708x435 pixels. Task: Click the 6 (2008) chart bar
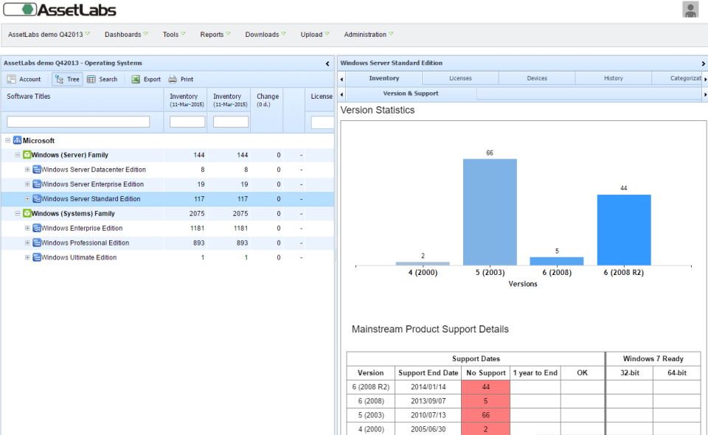click(x=557, y=261)
